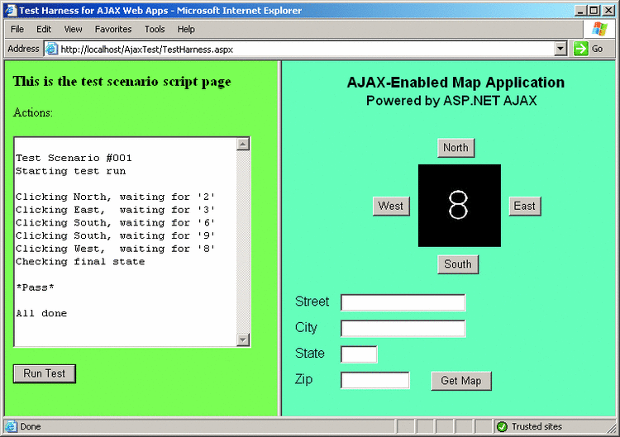Click the East button
Image resolution: width=620 pixels, height=437 pixels.
point(525,206)
